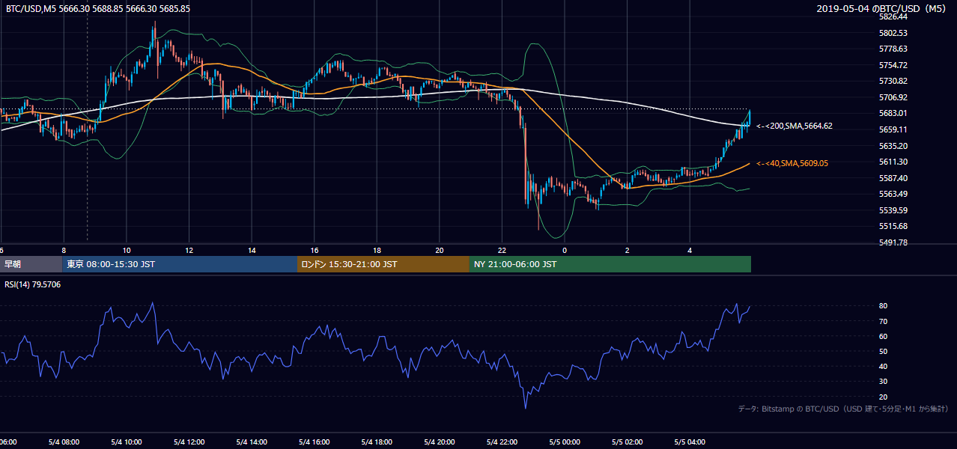
Task: Click RSI scale value 70
Action: coord(883,322)
